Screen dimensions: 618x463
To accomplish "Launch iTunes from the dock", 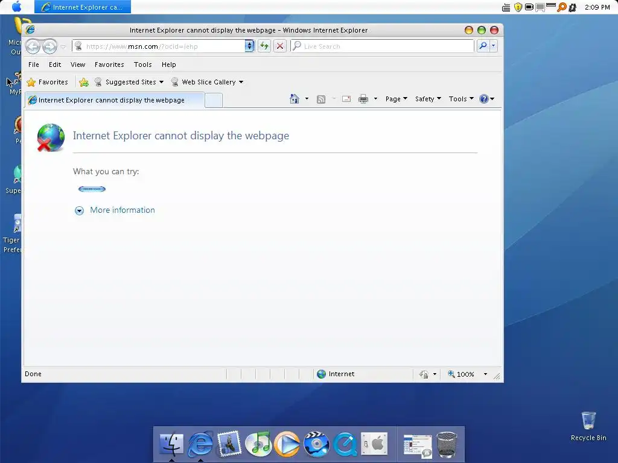I will pyautogui.click(x=258, y=444).
